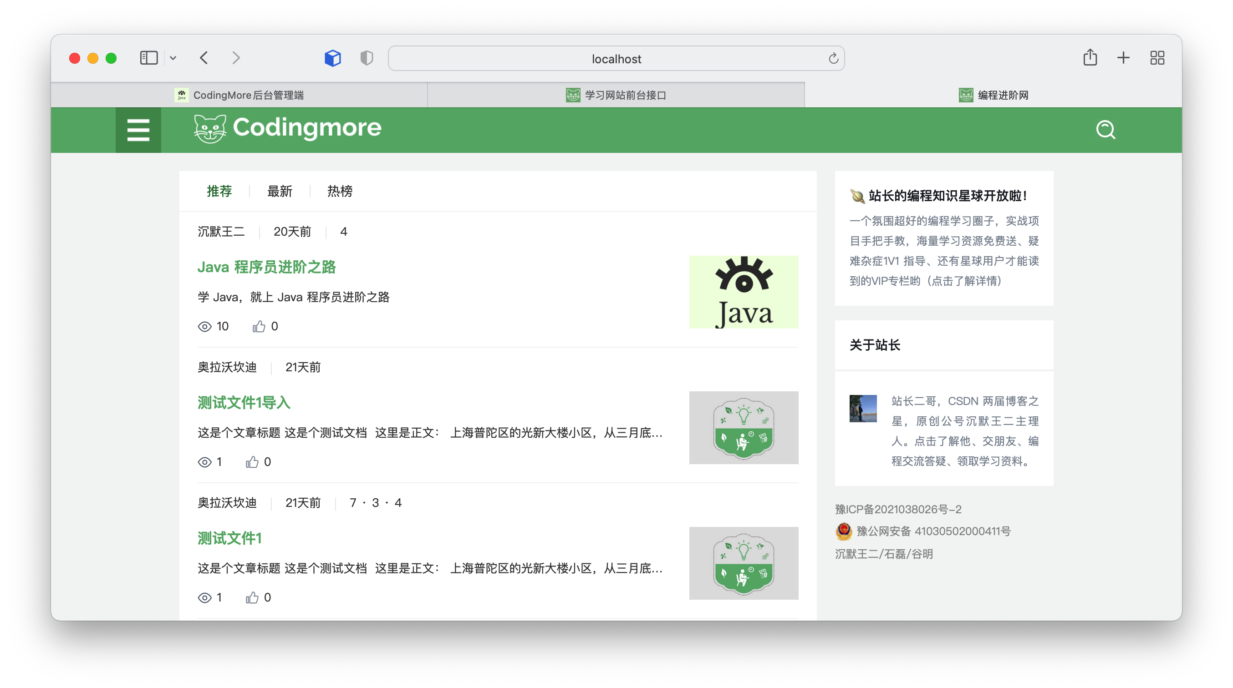Select the 热榜 tab
1233x688 pixels.
click(x=340, y=192)
